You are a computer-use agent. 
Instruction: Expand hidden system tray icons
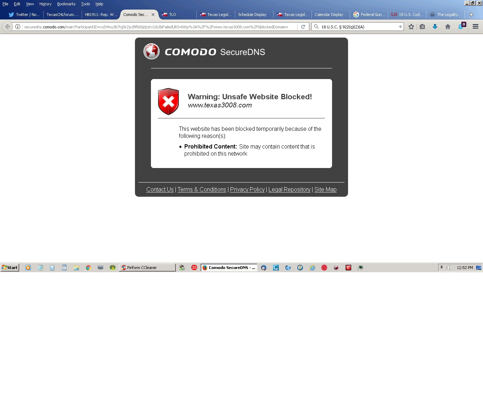click(441, 267)
